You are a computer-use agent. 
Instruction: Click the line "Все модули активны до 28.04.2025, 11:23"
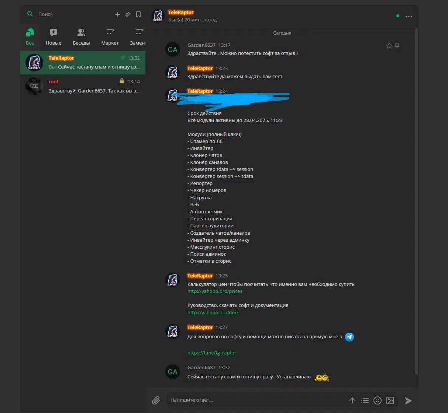pos(235,120)
